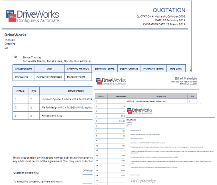Click the QTY header in Bill of Materials
This screenshot has width=217, height=185.
click(192, 96)
